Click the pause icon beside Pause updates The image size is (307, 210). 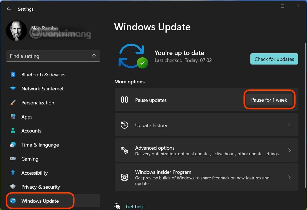[124, 100]
